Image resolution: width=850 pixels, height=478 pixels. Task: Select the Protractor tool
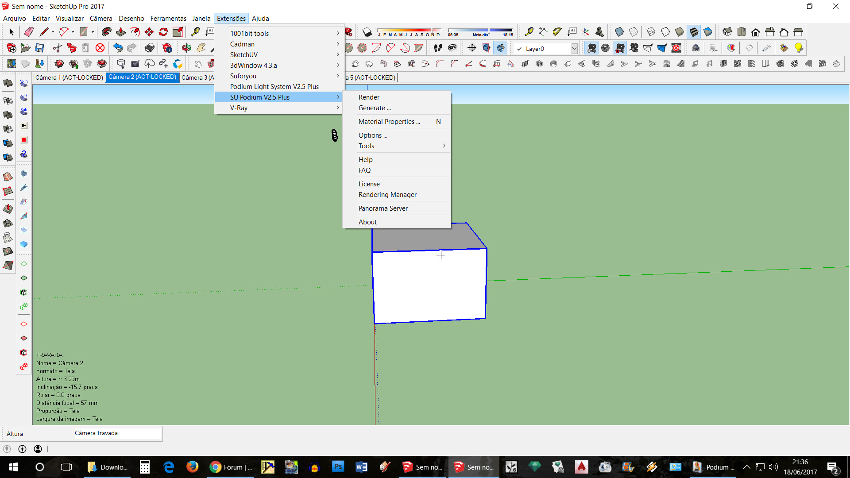tap(557, 32)
